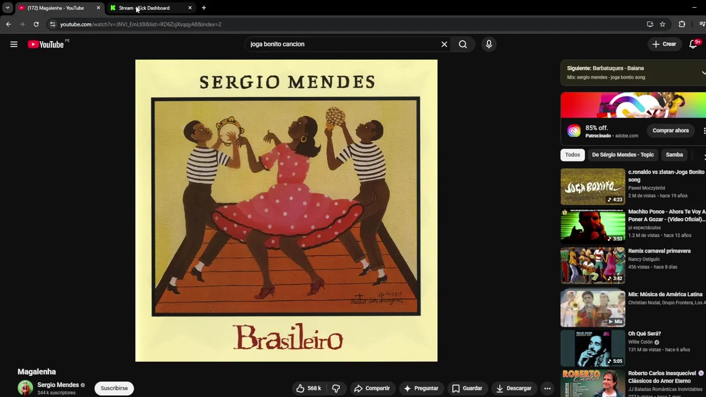Open Machito Ponce video thumbnail
This screenshot has height=397, width=706.
pyautogui.click(x=593, y=226)
